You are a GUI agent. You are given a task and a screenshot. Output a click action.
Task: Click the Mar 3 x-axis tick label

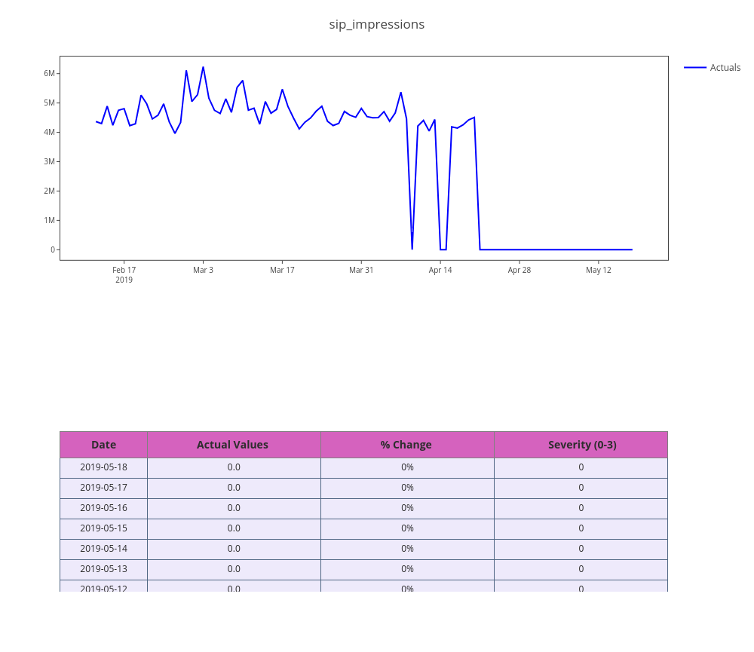pyautogui.click(x=203, y=271)
